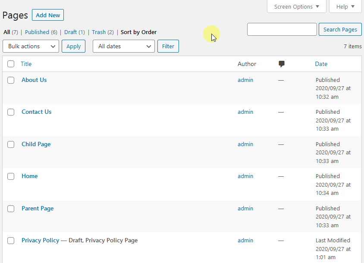Click inside the search input field
364x263 pixels.
[x=282, y=29]
